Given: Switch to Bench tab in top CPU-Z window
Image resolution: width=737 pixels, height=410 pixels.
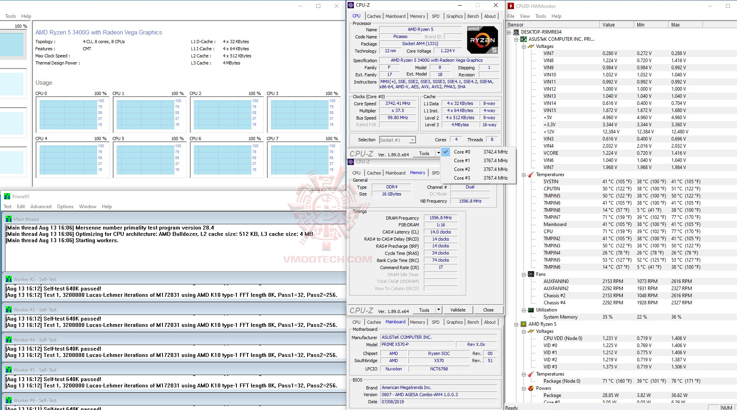Looking at the screenshot, I should [x=473, y=16].
